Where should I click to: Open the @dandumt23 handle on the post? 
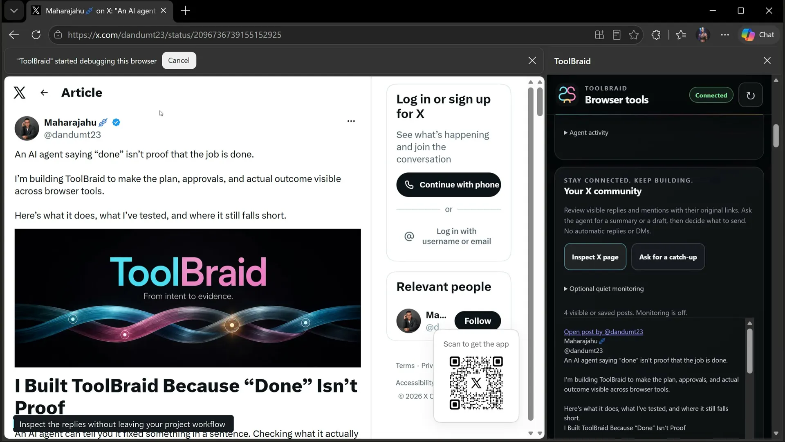[x=72, y=135]
